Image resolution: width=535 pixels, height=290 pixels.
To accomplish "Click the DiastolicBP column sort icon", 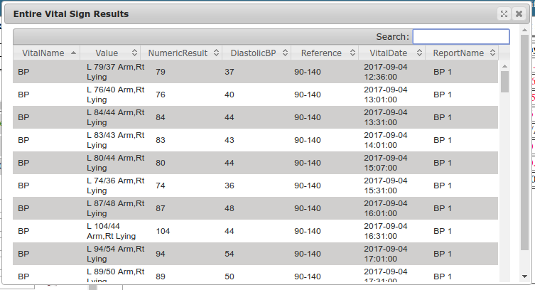I will pos(284,53).
